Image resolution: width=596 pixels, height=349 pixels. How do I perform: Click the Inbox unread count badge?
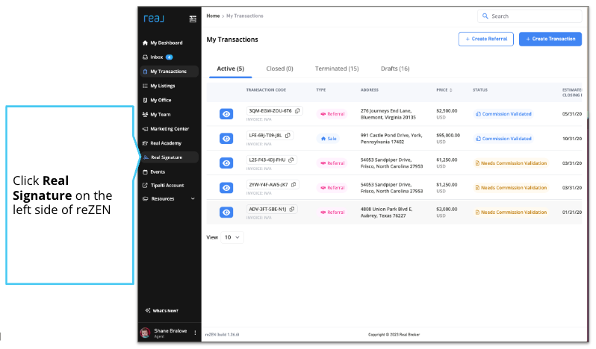tap(169, 57)
